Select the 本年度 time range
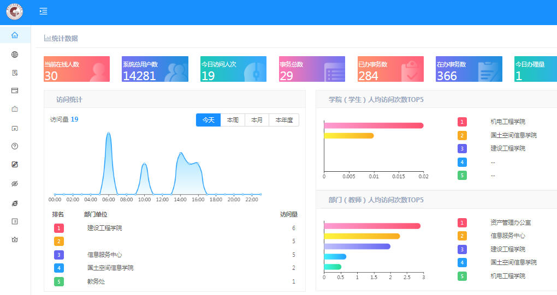Image resolution: width=557 pixels, height=295 pixels. (283, 120)
